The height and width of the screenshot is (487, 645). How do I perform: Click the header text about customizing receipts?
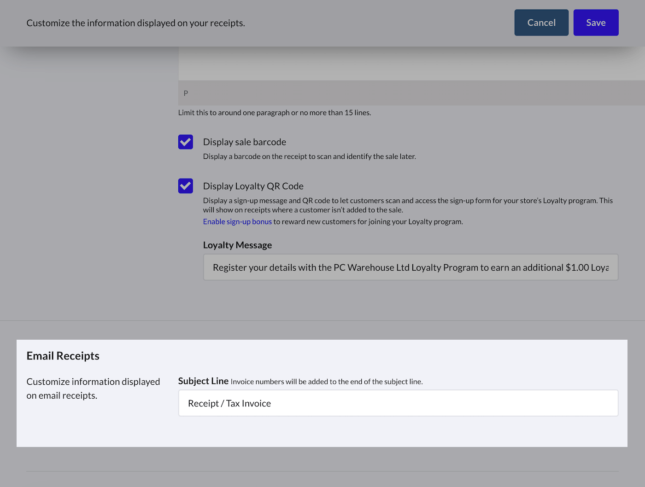pyautogui.click(x=135, y=23)
